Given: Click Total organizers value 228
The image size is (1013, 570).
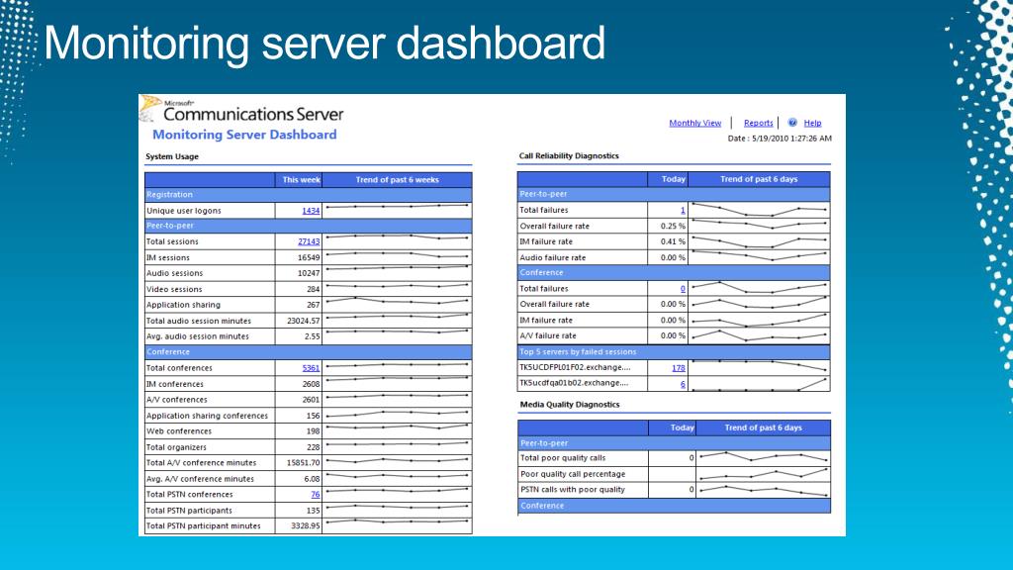Looking at the screenshot, I should coord(314,447).
